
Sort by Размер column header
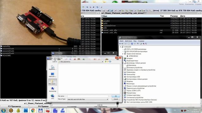(x=174, y=16)
